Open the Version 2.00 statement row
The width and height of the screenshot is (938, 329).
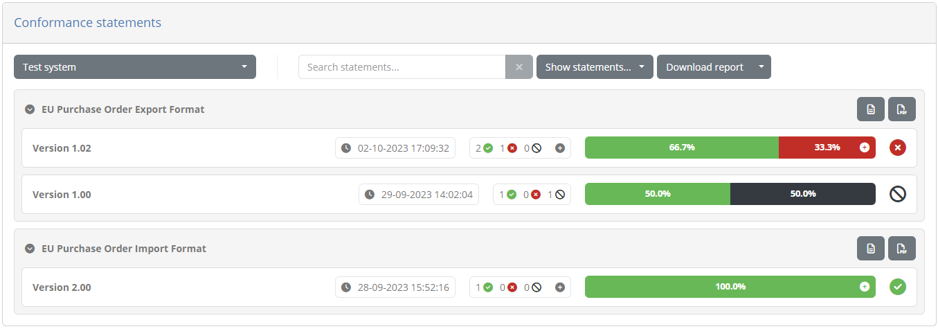click(x=469, y=287)
